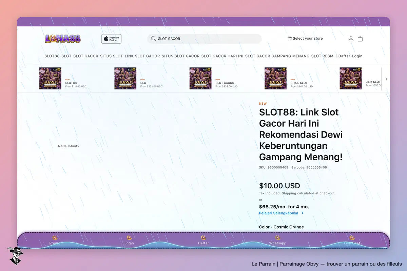The width and height of the screenshot is (407, 271).
Task: Open the SITUS SLOT menu item
Action: [x=112, y=56]
